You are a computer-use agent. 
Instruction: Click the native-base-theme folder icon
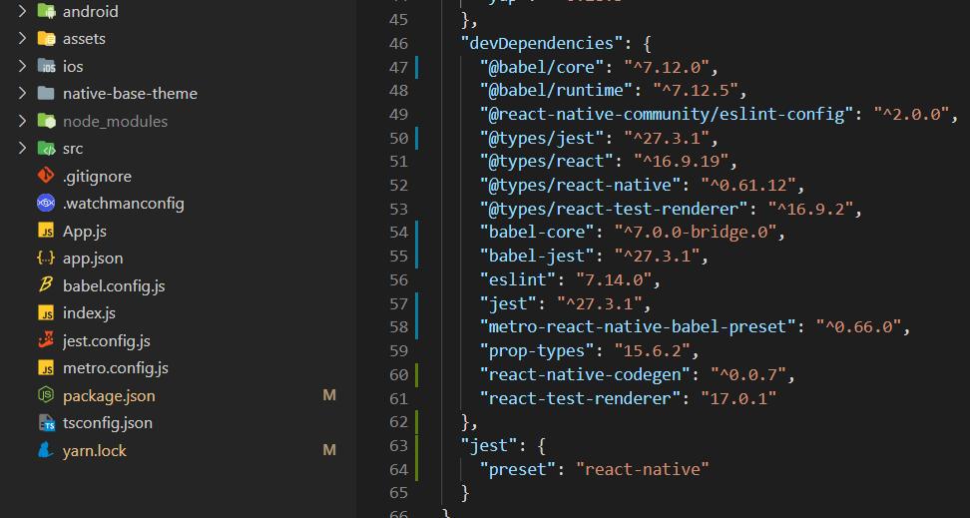(x=46, y=94)
